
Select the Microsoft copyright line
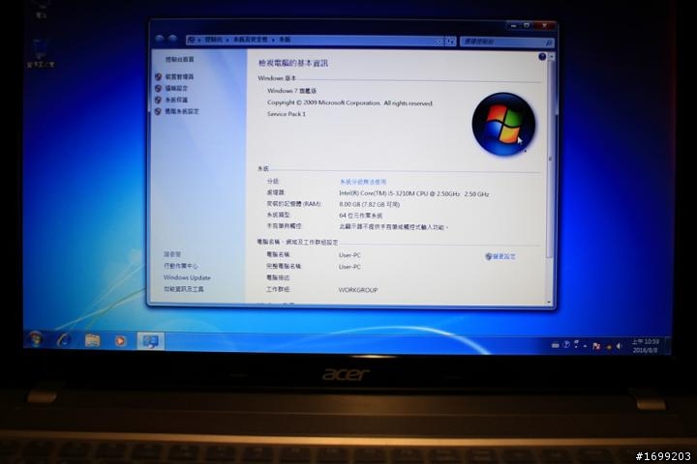point(349,103)
